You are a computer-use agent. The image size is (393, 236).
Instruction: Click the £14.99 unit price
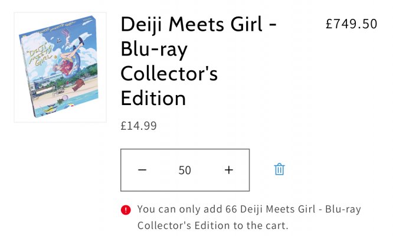click(x=139, y=125)
